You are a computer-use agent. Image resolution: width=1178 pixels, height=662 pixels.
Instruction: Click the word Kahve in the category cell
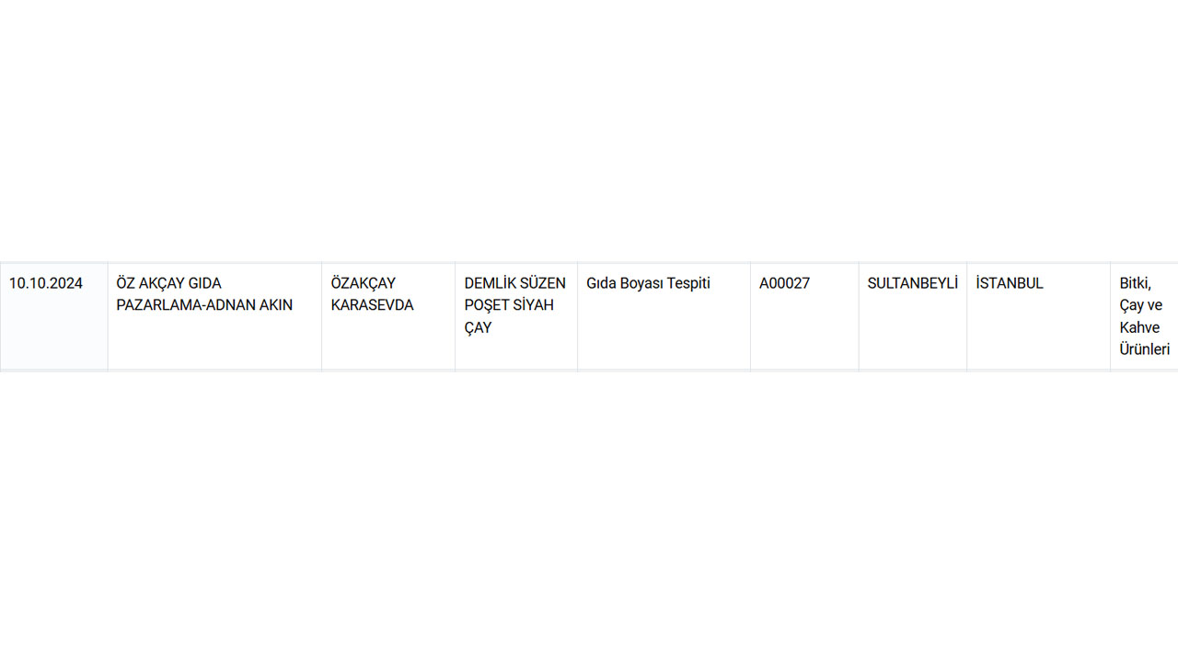pos(1139,327)
